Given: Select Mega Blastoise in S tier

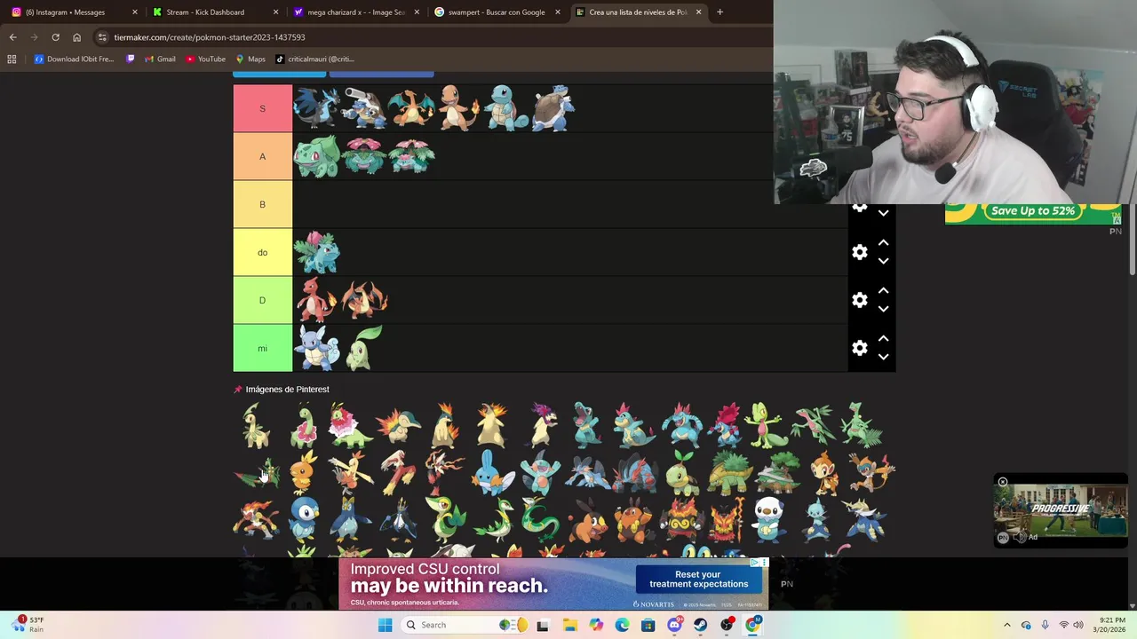Looking at the screenshot, I should click(364, 108).
